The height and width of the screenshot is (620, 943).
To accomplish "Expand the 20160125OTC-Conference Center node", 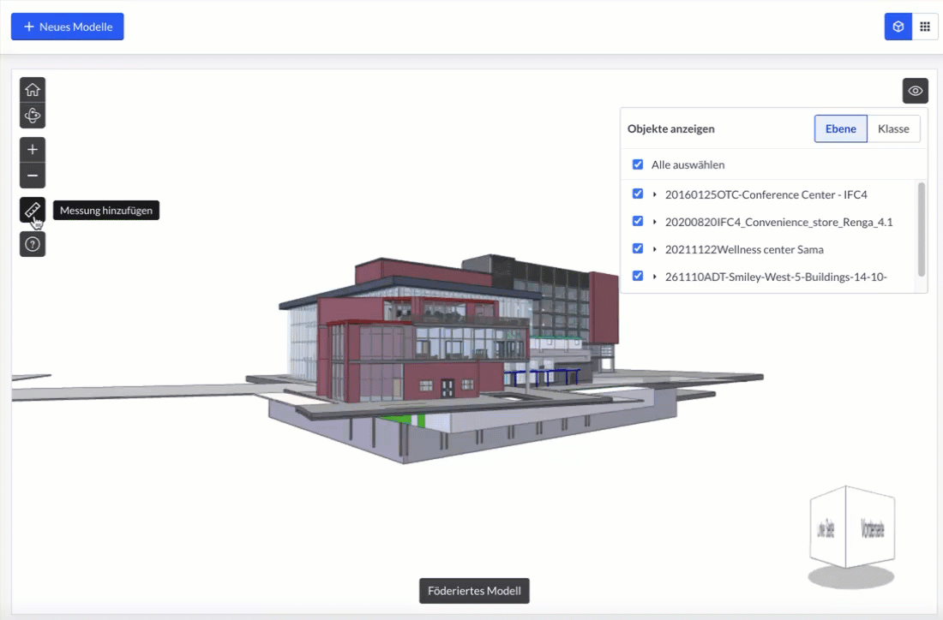I will [x=654, y=194].
